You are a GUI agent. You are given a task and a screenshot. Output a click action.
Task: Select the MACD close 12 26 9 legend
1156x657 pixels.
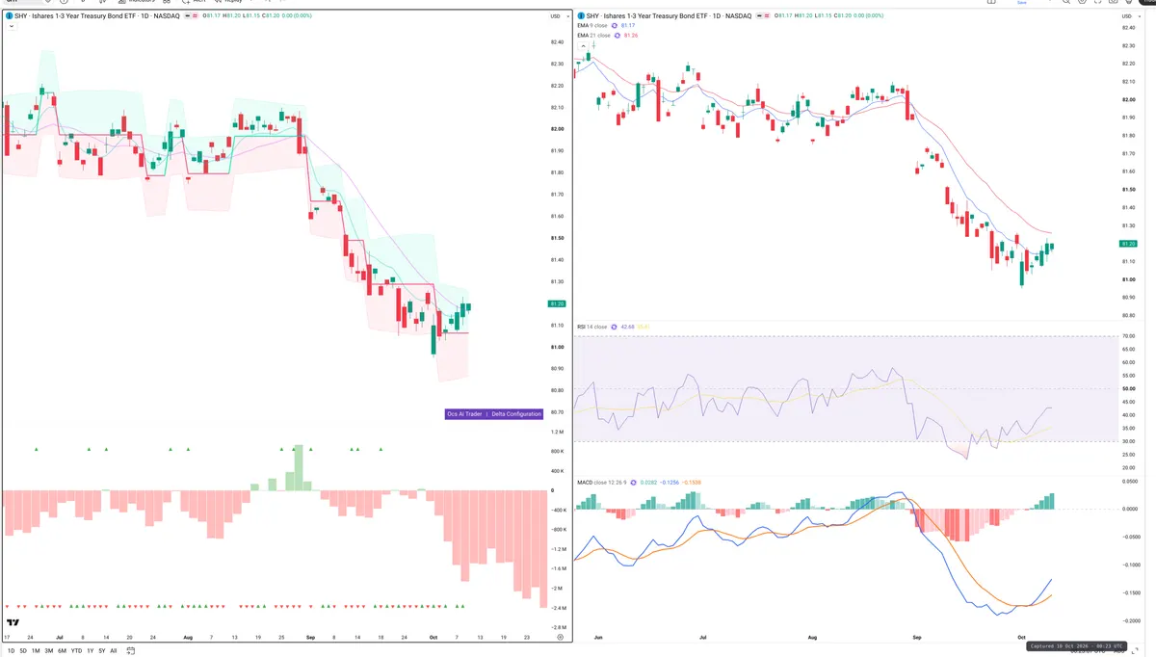(x=602, y=482)
